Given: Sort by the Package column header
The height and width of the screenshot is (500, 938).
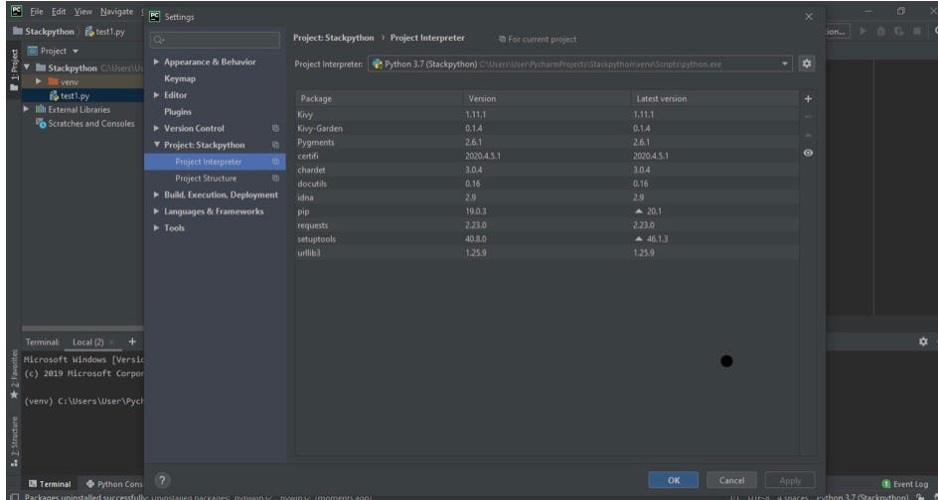Looking at the screenshot, I should pos(380,98).
